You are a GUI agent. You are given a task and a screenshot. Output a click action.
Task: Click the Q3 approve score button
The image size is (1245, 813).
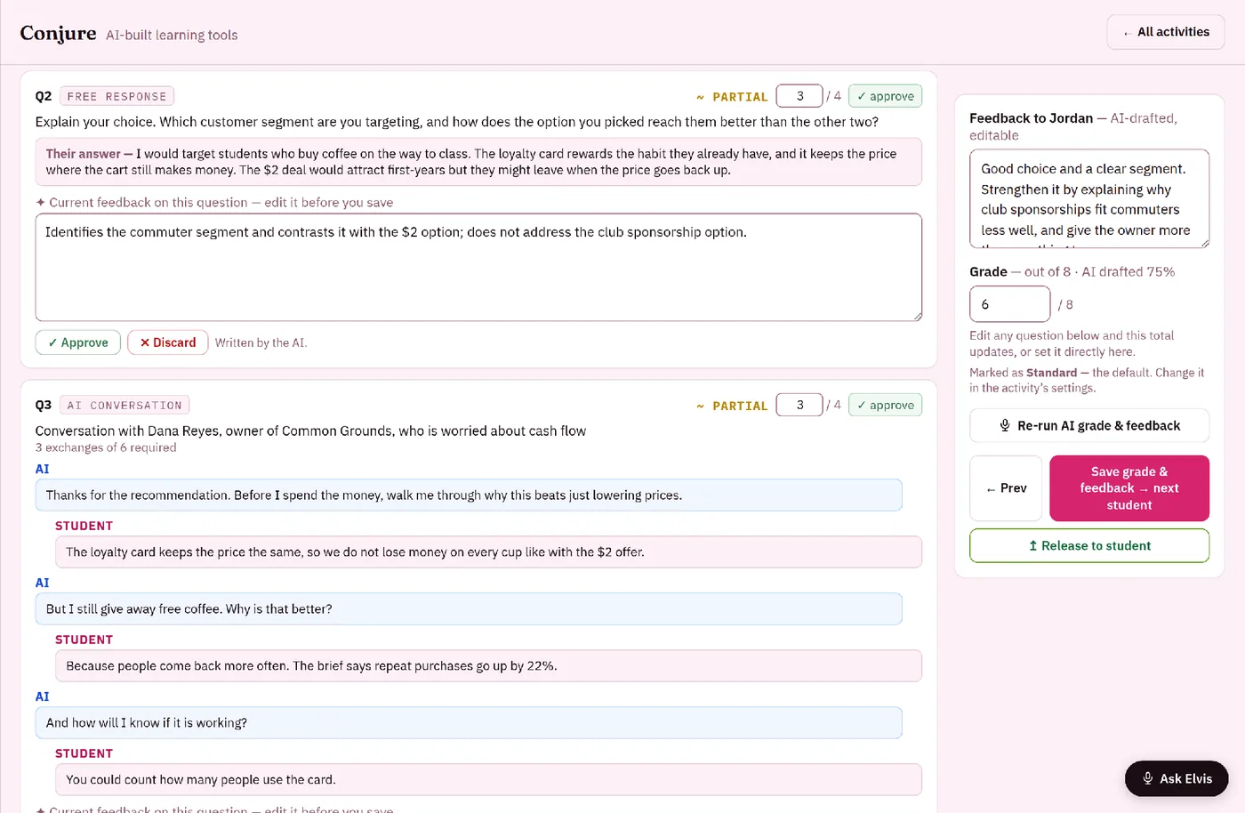point(885,405)
